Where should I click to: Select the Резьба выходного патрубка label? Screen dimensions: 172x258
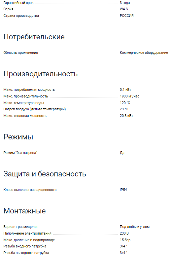[x=26, y=253]
